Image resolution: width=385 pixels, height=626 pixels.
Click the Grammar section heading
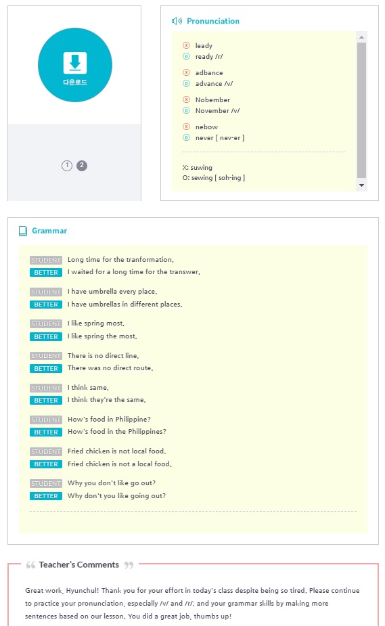[x=49, y=231]
